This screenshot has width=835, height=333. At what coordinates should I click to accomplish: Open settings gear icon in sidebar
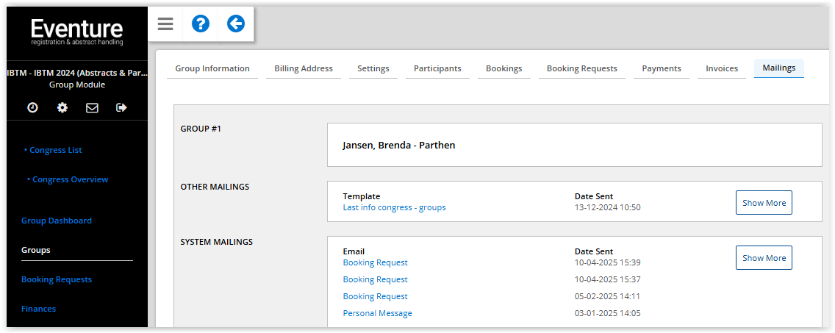[x=62, y=107]
